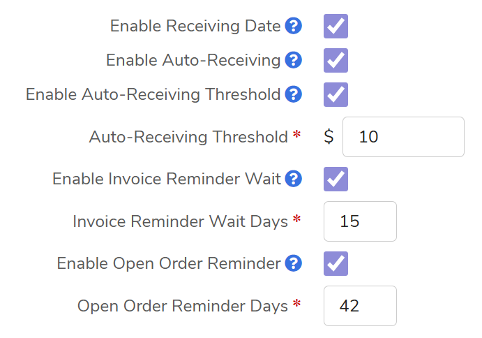Toggle the Enable Auto-Receiving Threshold checkbox
The width and height of the screenshot is (482, 338).
coord(336,94)
